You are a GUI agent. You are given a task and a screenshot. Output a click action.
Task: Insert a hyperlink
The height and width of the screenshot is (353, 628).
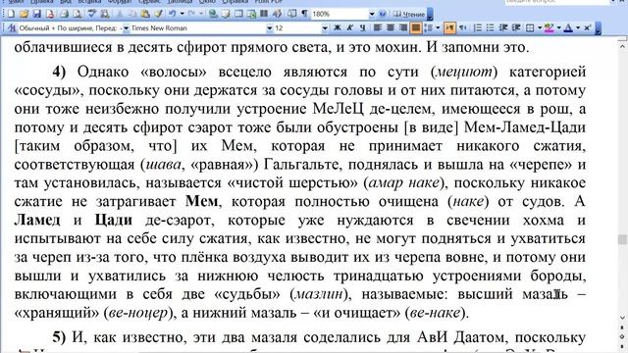pyautogui.click(x=213, y=14)
